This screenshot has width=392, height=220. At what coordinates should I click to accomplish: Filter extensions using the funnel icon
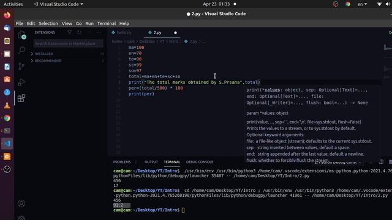69,32
